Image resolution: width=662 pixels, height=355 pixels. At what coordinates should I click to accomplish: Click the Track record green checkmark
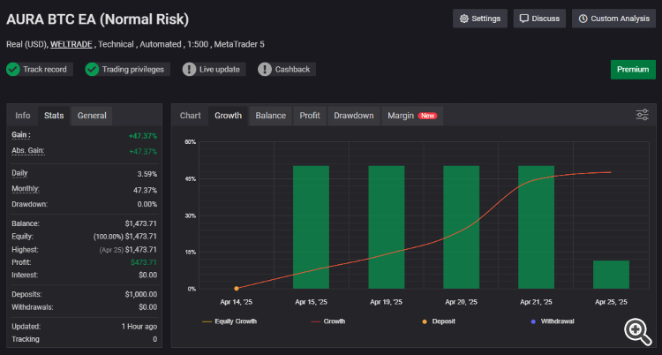coord(13,69)
